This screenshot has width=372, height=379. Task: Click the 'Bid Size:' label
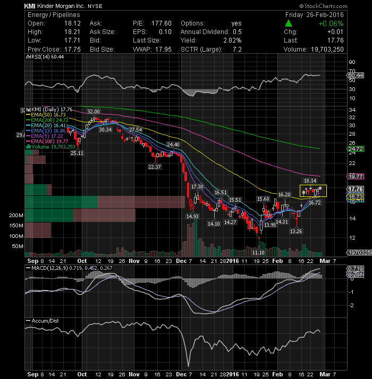(x=102, y=50)
